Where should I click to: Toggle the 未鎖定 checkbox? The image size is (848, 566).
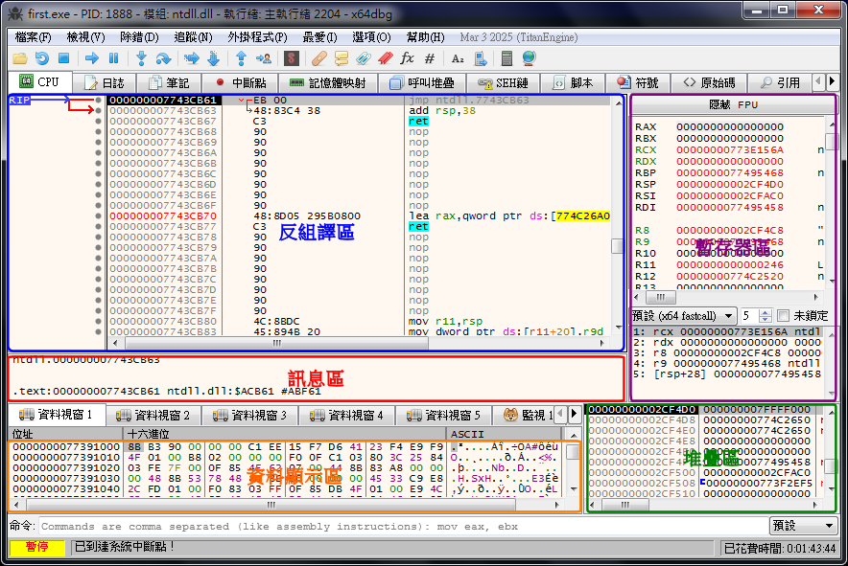[x=783, y=315]
